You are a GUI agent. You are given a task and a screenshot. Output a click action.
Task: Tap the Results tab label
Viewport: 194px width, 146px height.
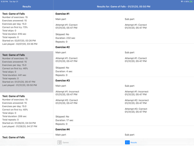click(x=134, y=142)
